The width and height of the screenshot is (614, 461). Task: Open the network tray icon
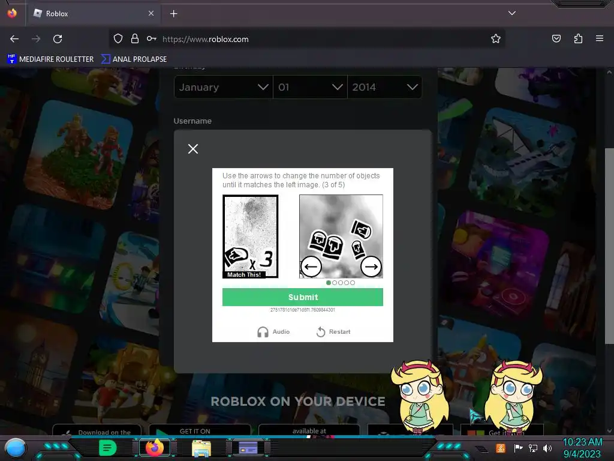(x=533, y=448)
